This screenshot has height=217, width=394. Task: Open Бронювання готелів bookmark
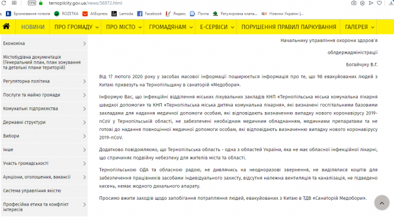(28, 14)
